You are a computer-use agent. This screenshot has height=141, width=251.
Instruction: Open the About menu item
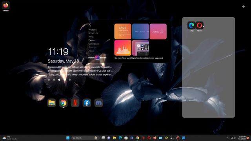point(91,51)
